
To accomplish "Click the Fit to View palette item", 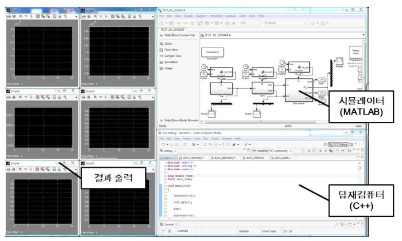I will 169,49.
